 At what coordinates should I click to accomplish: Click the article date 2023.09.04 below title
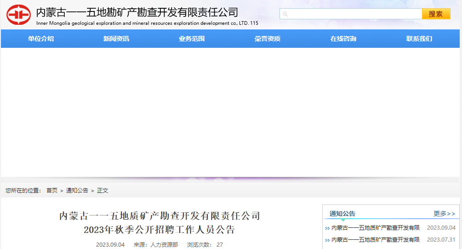[110, 245]
